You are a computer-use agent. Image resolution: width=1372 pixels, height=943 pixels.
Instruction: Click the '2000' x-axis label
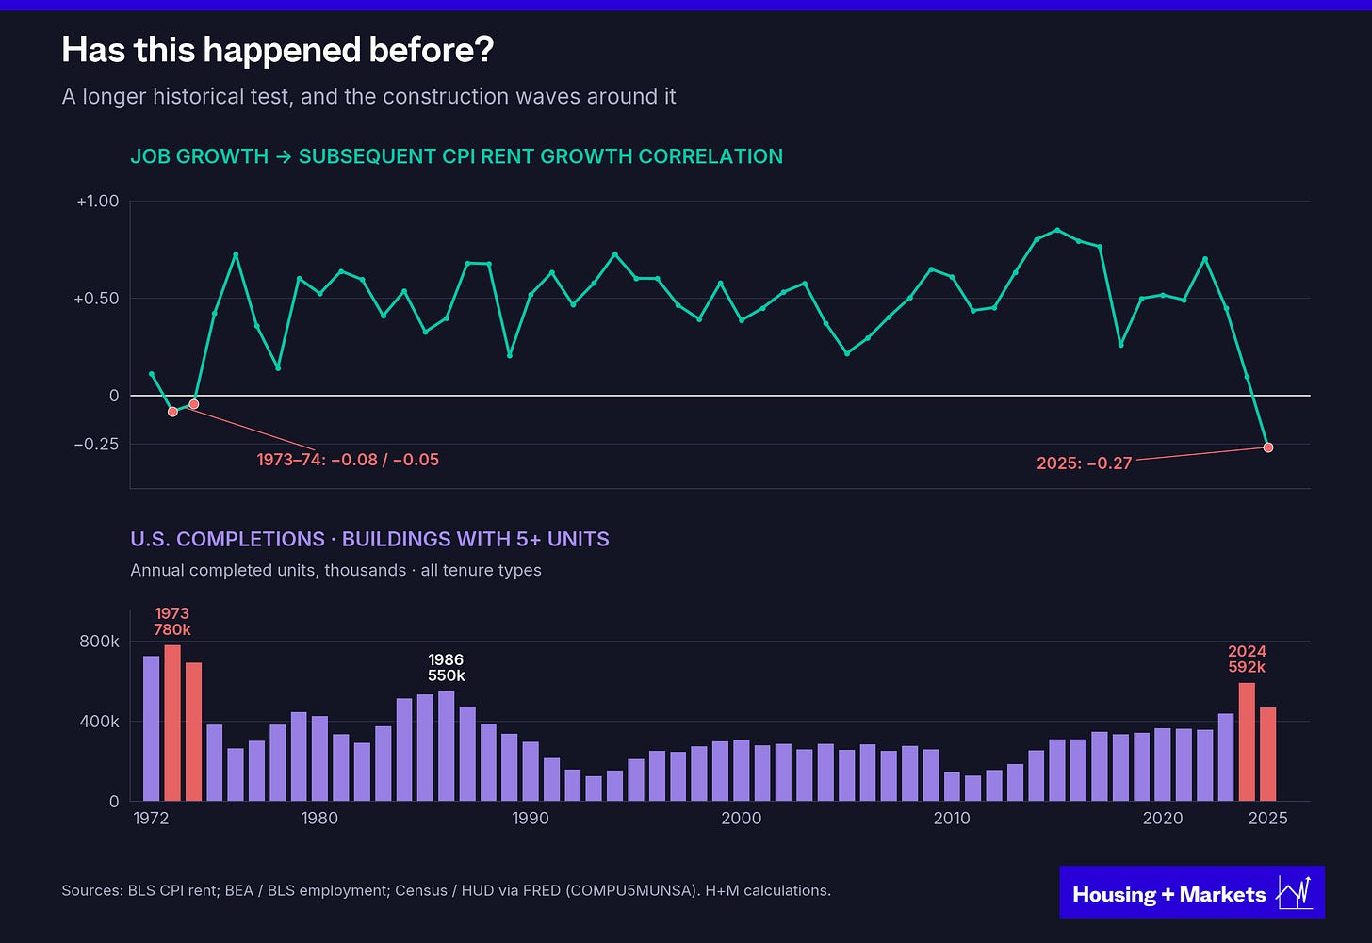742,819
